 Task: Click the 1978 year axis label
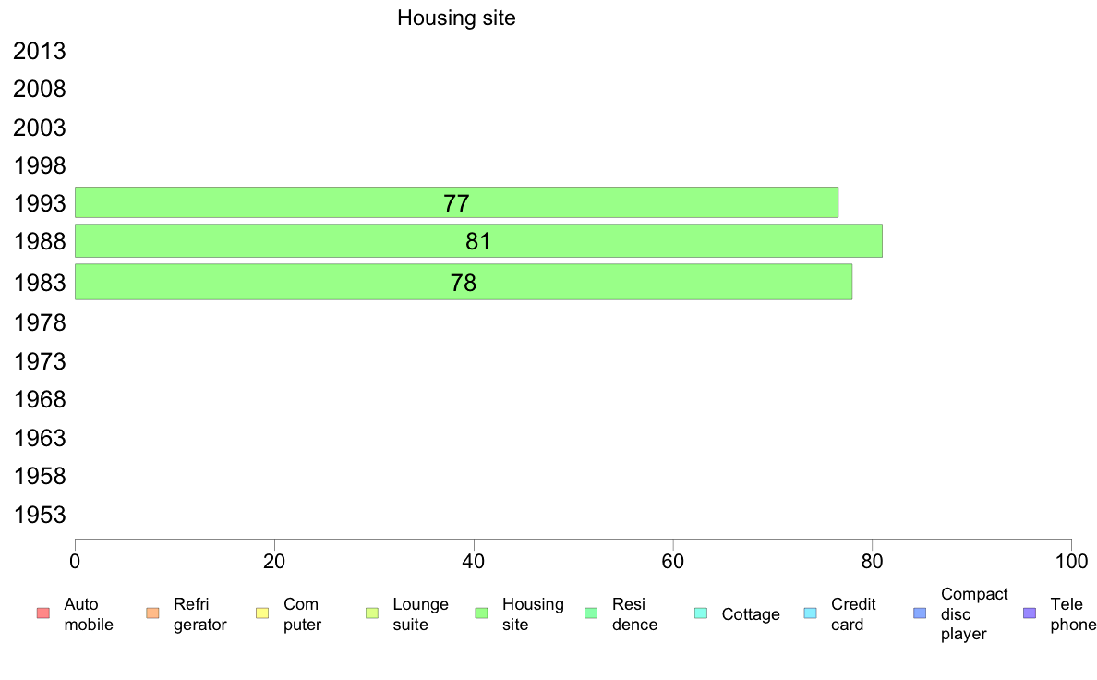coord(39,322)
